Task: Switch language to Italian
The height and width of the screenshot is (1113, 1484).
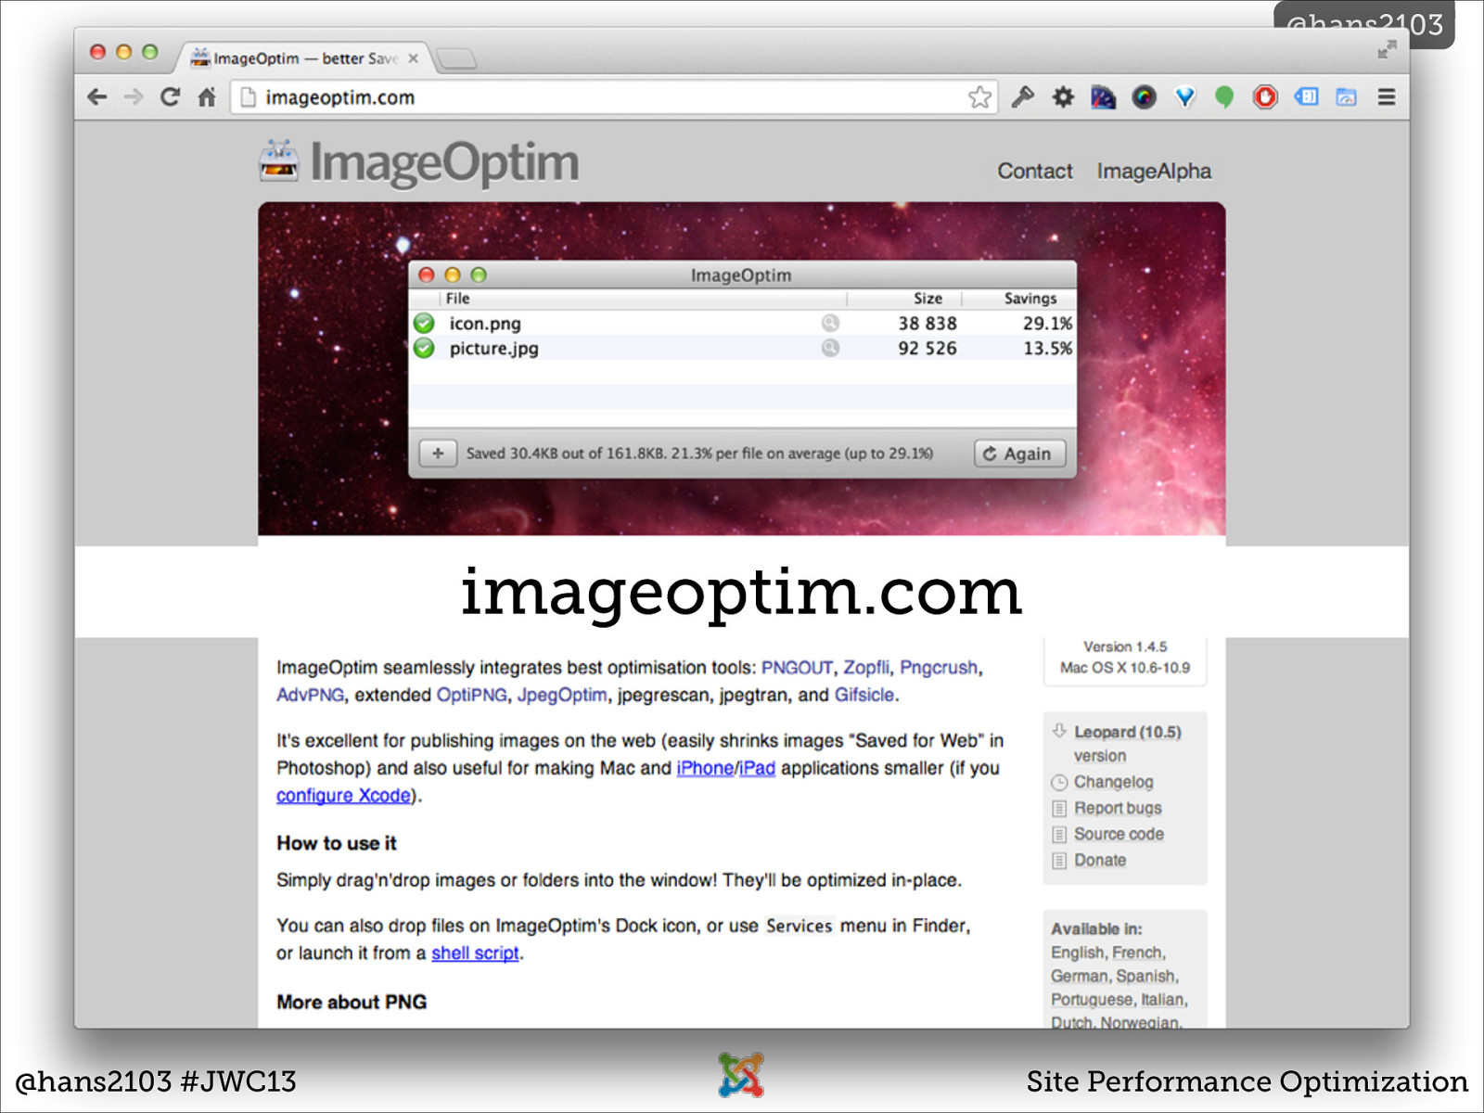Action: coord(1162,1000)
